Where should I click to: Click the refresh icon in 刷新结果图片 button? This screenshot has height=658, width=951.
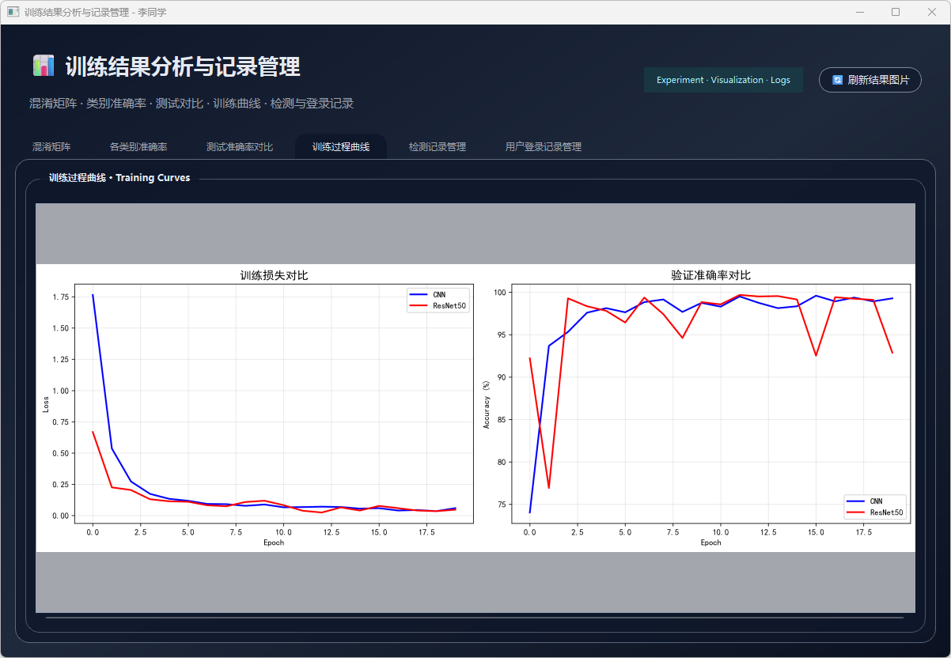point(837,80)
